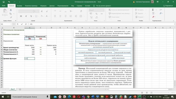Viewport: 176px width, 99px height.
Task: Open the font size dropdown
Action: coord(38,11)
